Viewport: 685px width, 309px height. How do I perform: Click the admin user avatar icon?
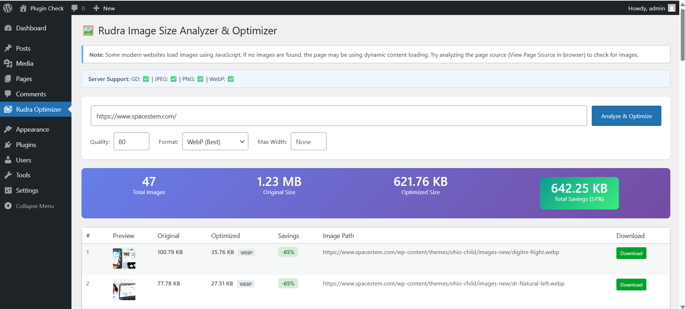pos(671,8)
